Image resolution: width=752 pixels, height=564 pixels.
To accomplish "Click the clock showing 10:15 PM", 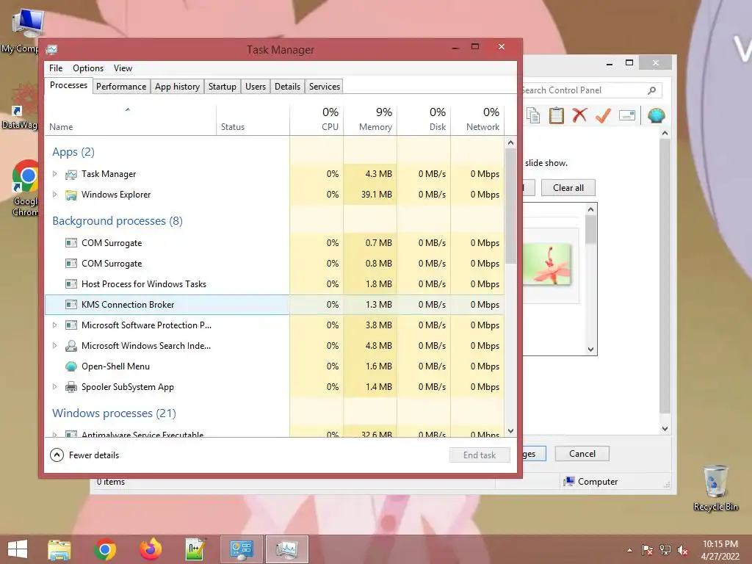I will (x=720, y=544).
